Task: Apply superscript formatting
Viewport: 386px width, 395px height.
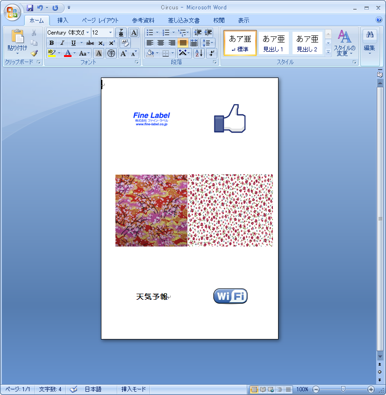Action: click(x=112, y=43)
